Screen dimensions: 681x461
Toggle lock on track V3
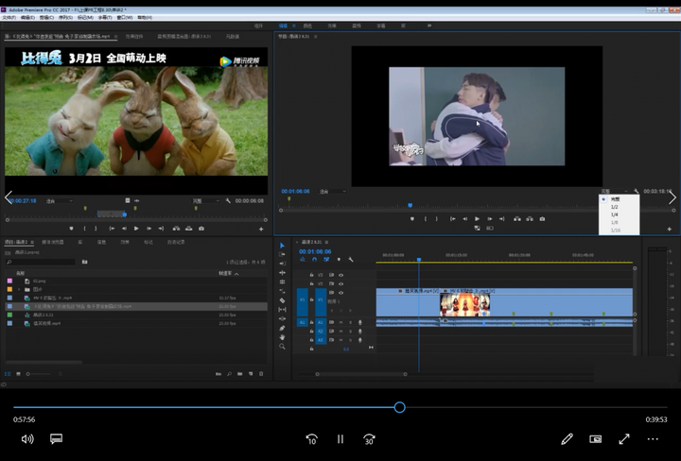[311, 275]
